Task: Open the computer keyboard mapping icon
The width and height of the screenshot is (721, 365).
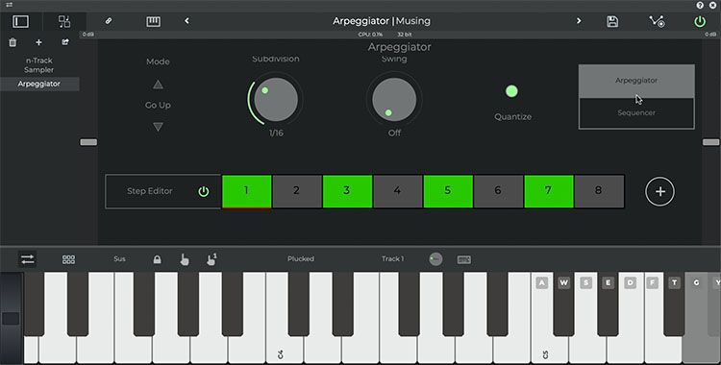Action: 464,259
